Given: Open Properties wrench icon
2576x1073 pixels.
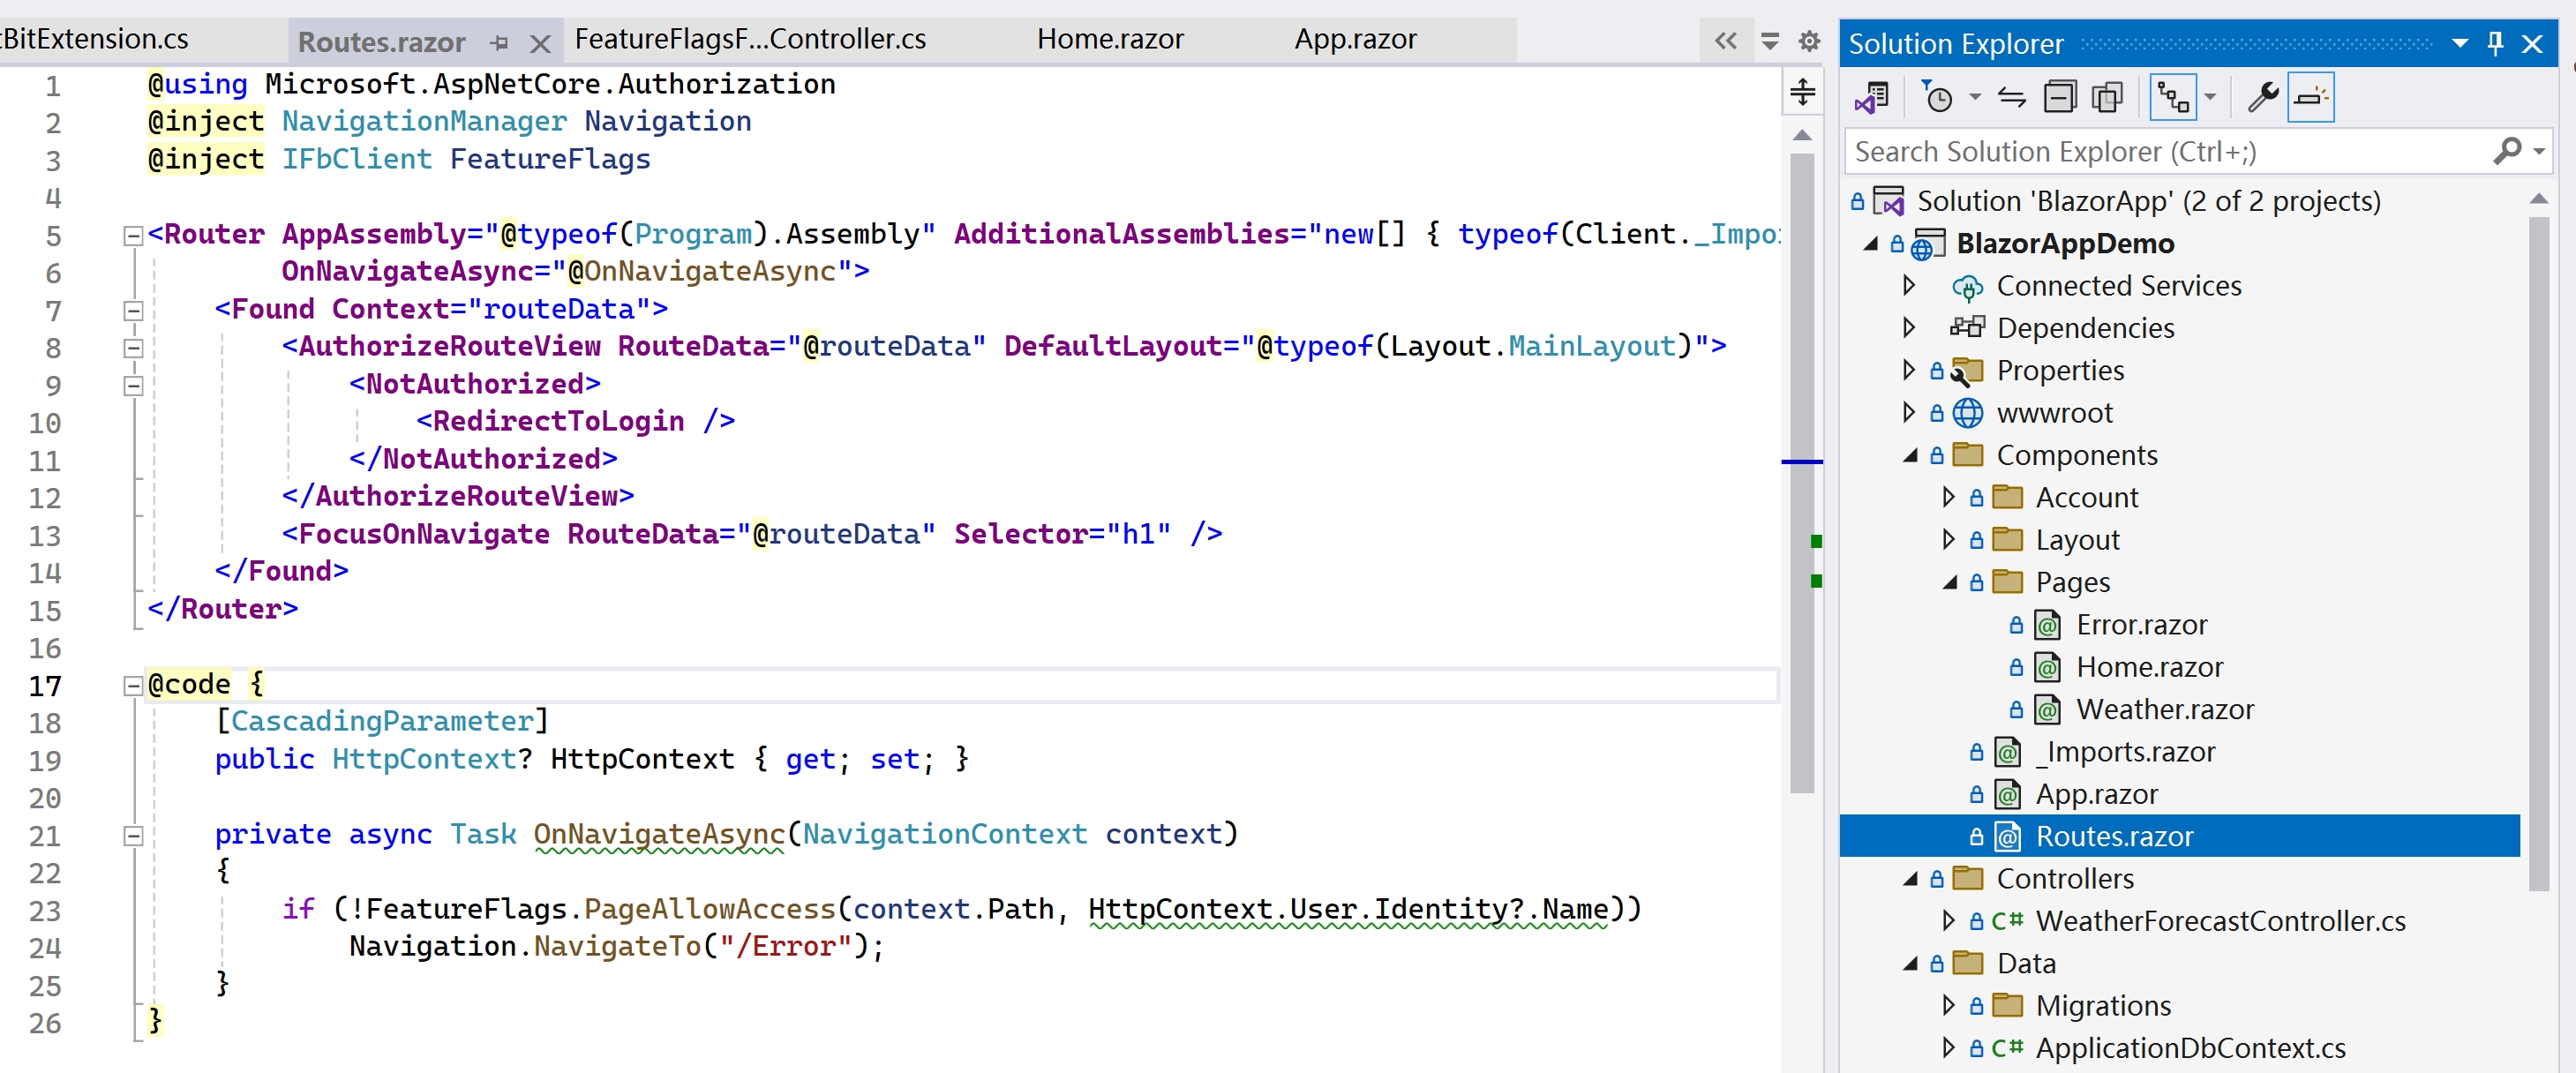Looking at the screenshot, I should coord(2262,98).
